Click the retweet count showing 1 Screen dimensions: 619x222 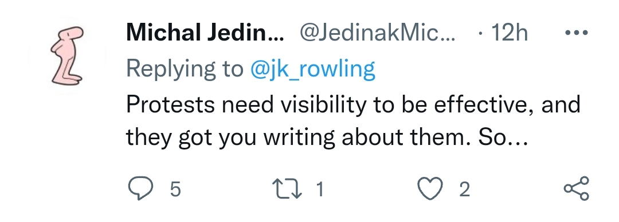coord(320,189)
